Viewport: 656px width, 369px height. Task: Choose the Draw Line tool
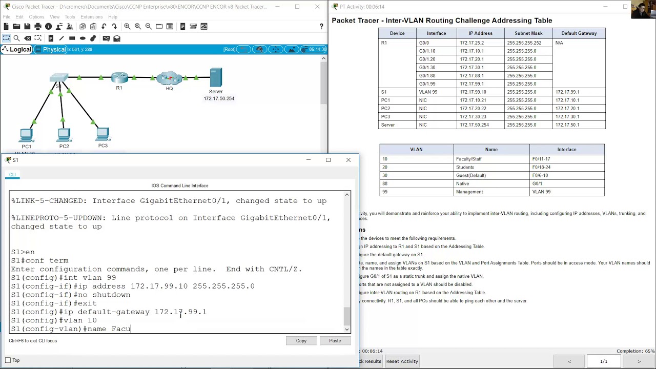[x=61, y=38]
